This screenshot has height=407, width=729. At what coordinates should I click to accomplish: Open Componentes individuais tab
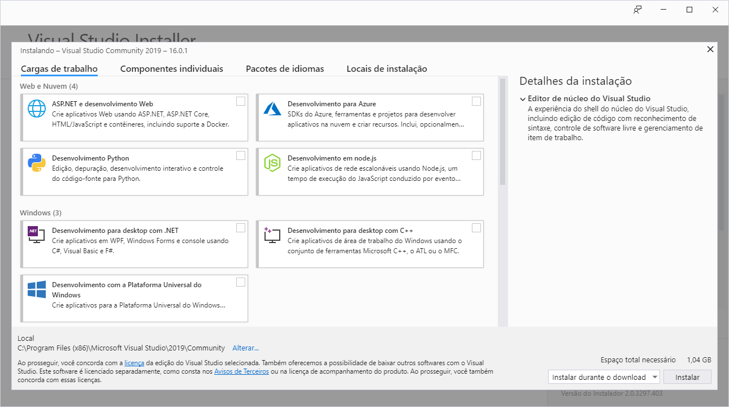172,69
